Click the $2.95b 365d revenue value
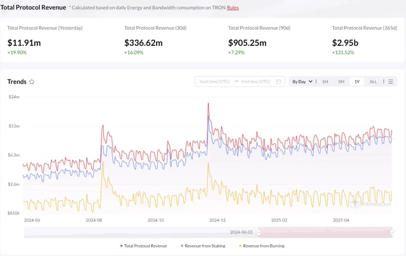406x256 pixels. point(345,43)
